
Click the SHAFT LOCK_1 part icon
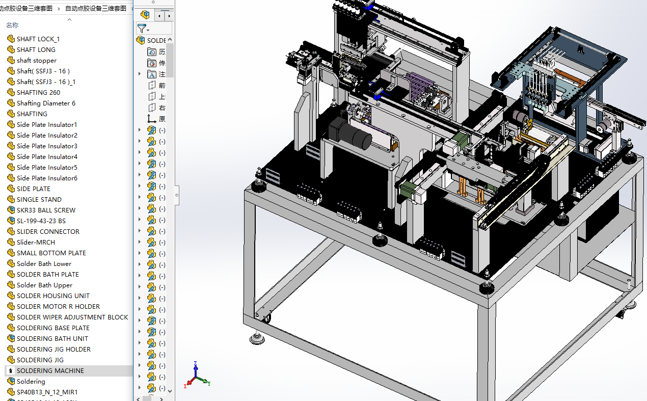(x=11, y=39)
